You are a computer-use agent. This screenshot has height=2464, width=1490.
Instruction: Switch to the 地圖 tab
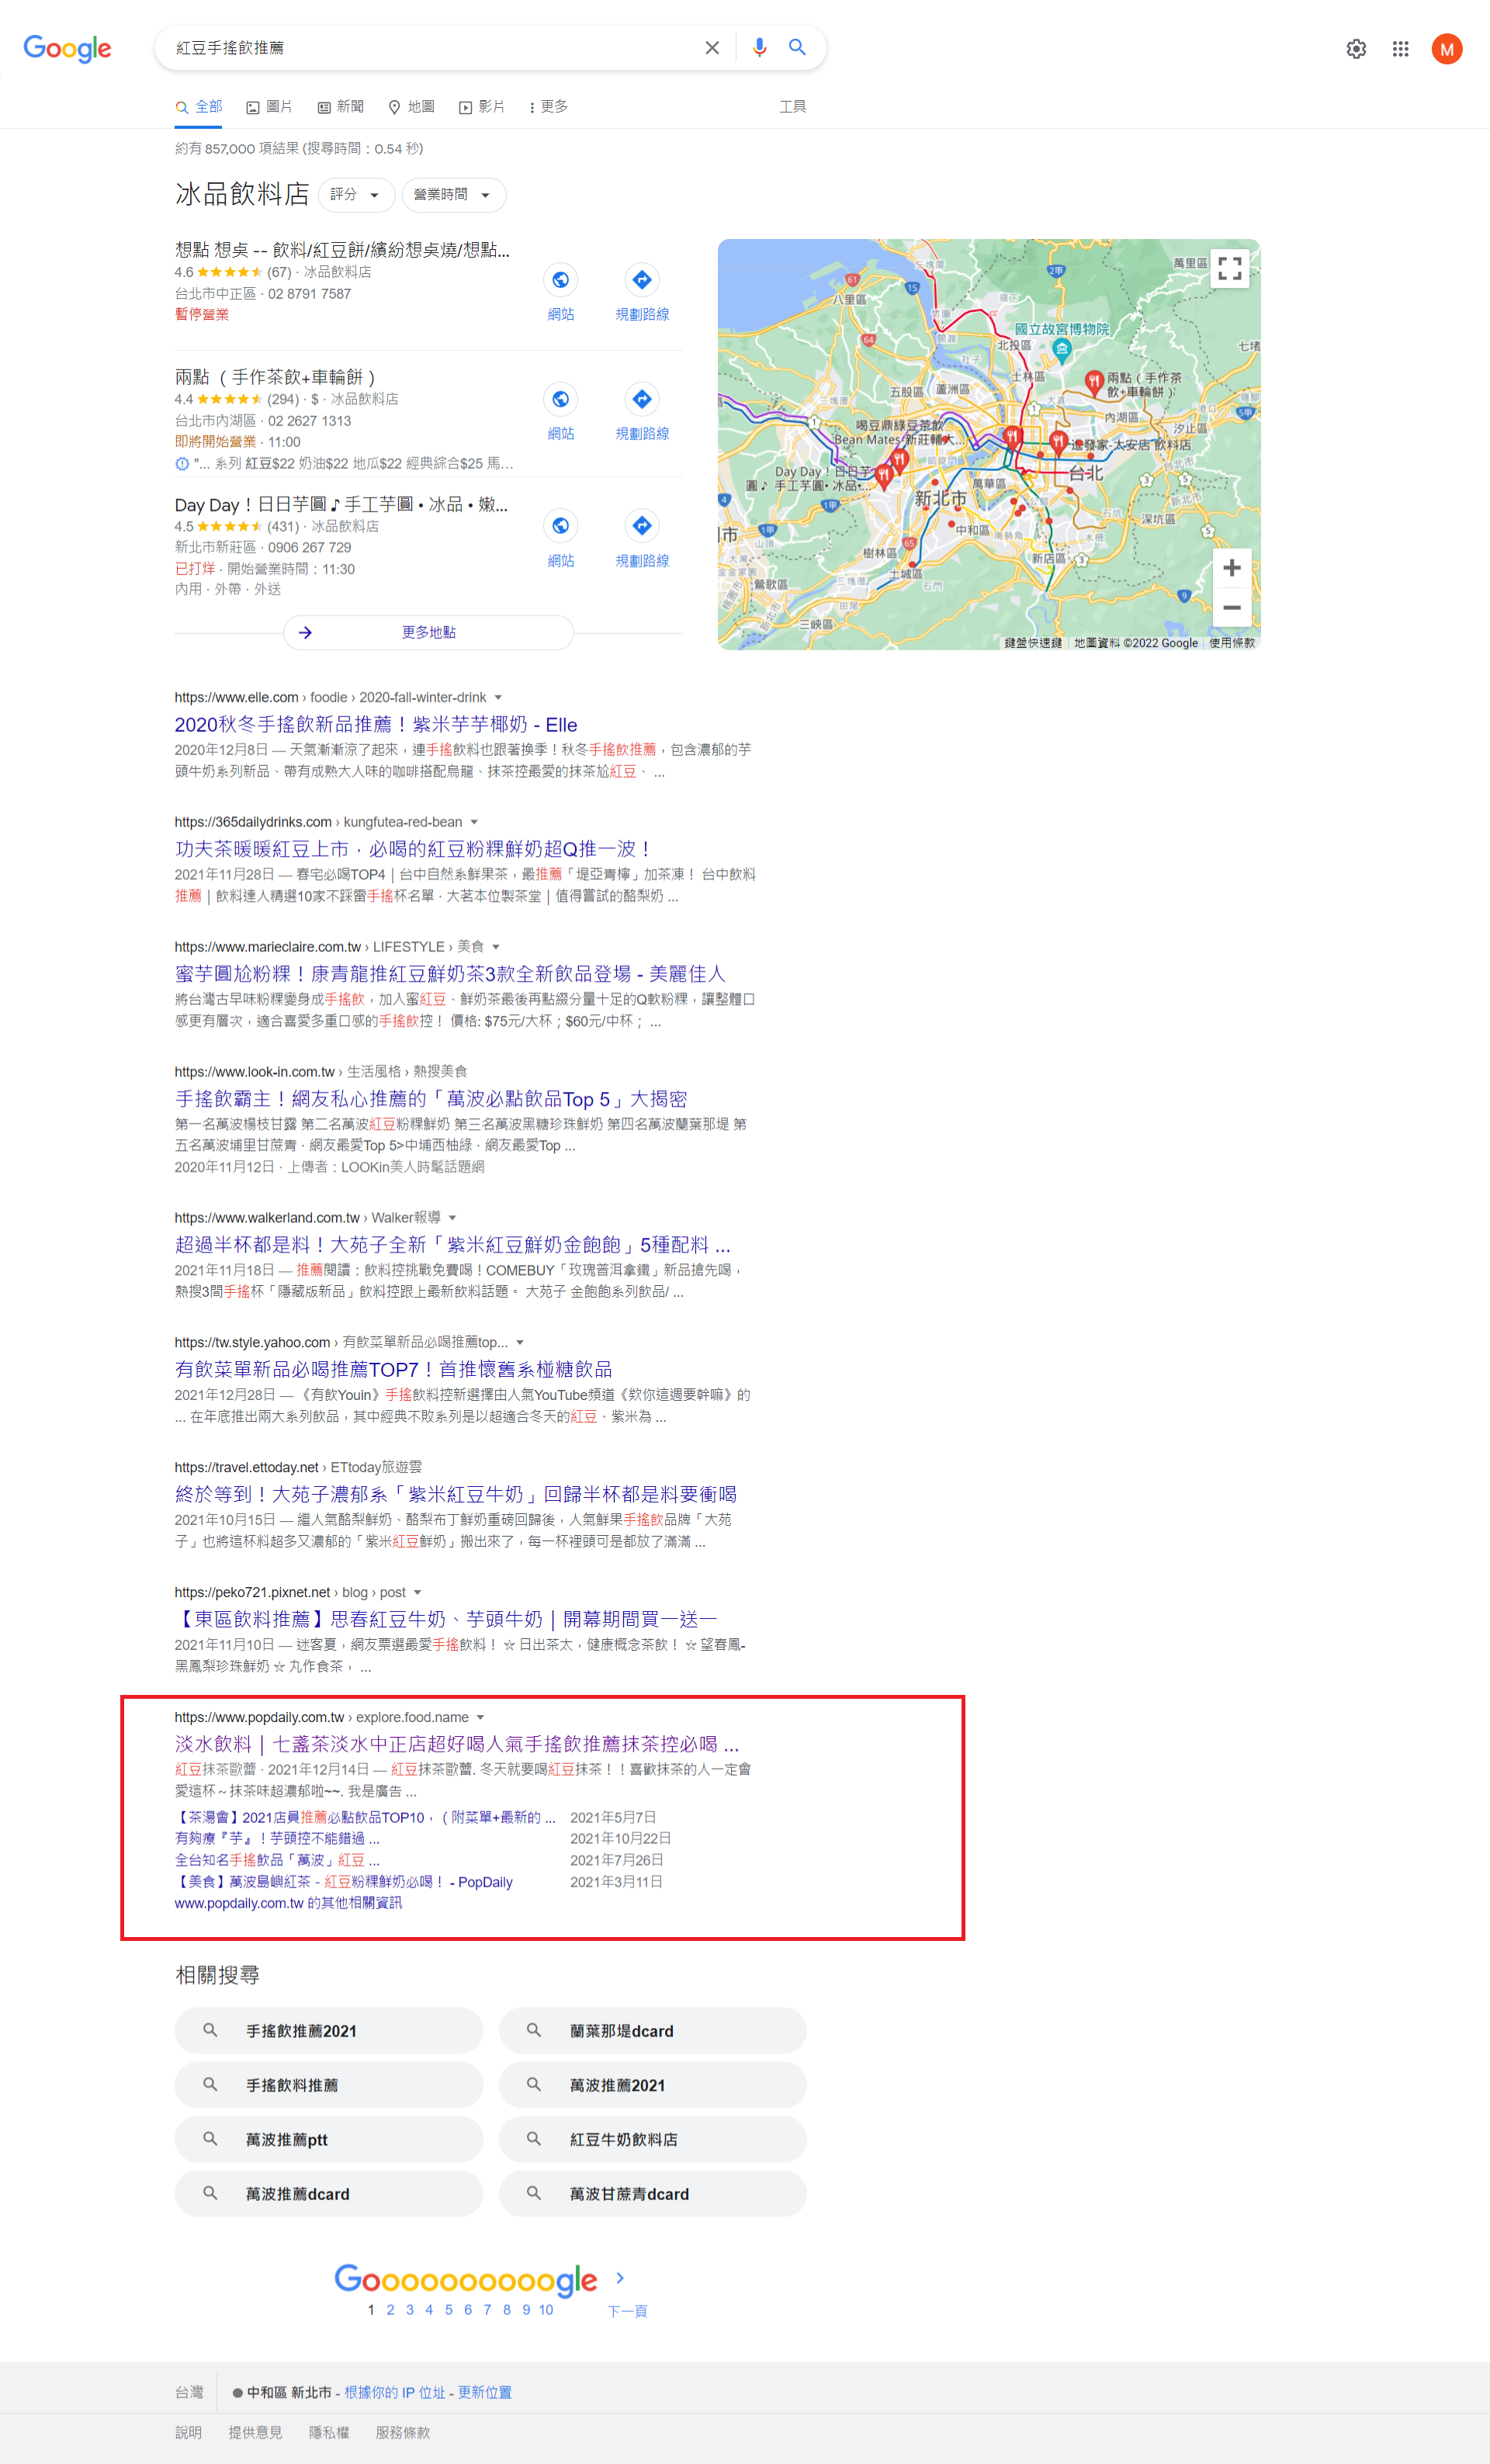click(412, 107)
